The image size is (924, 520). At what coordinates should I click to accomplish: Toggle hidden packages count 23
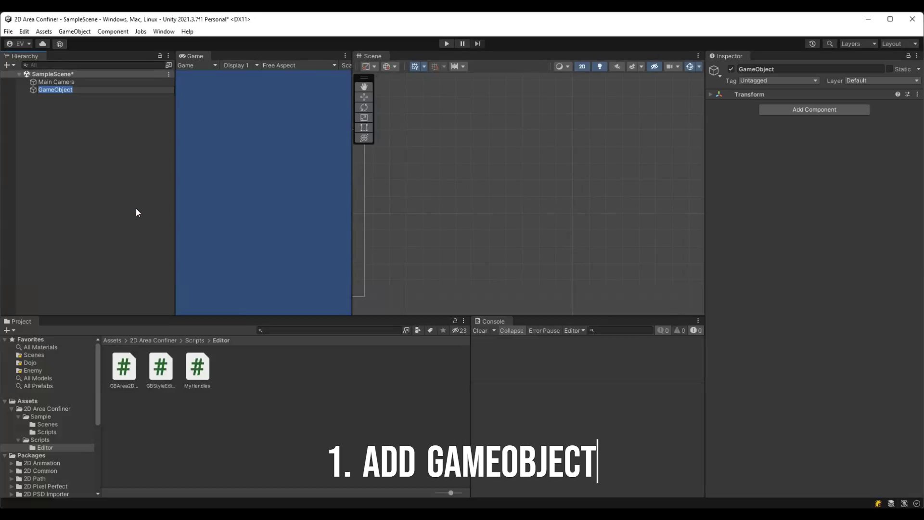click(x=460, y=330)
